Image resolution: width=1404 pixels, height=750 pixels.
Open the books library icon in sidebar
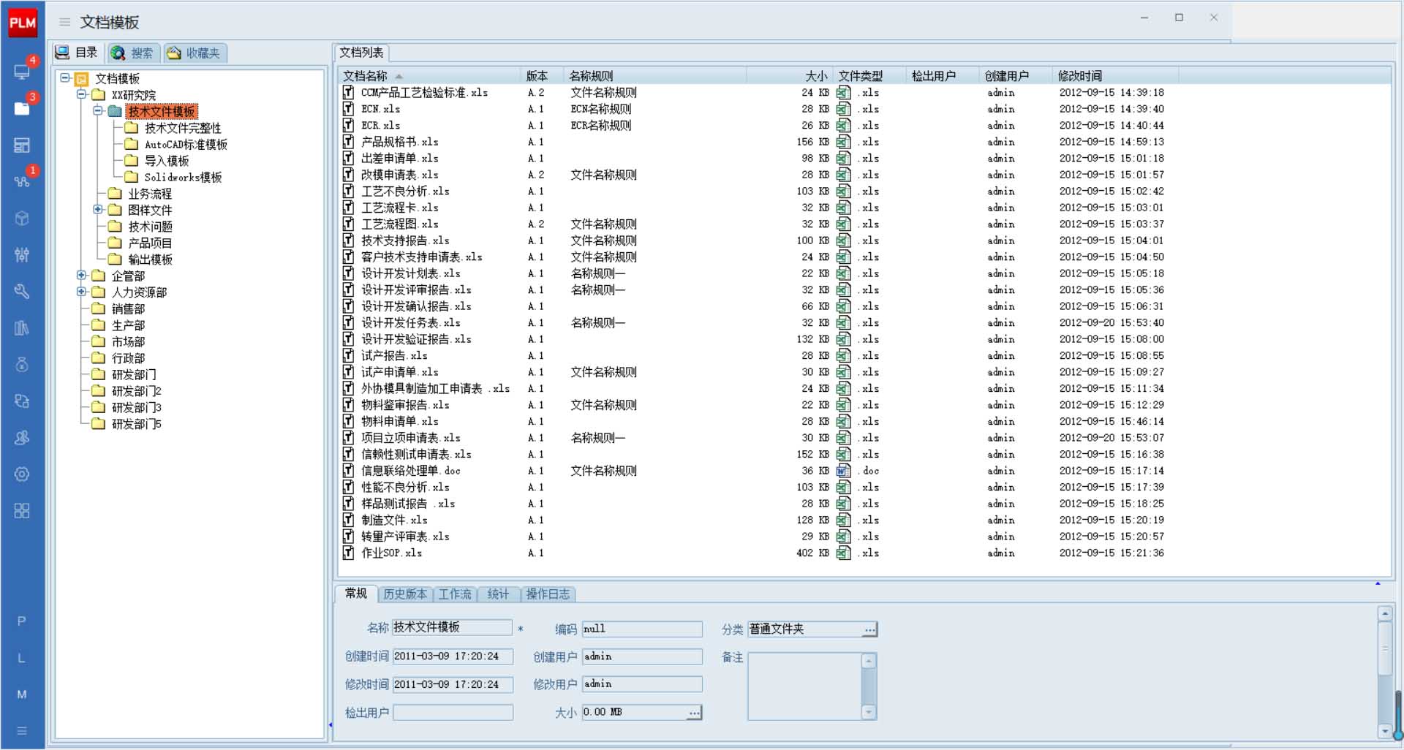click(22, 327)
